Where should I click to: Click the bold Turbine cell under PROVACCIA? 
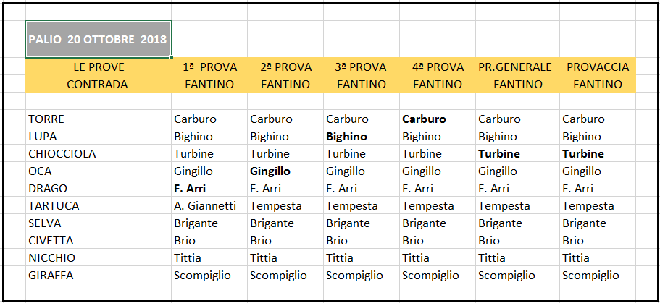coord(597,154)
